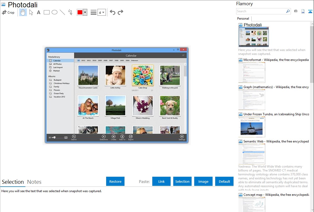Choose the arrow pointer tool
The height and width of the screenshot is (212, 314).
31,12
